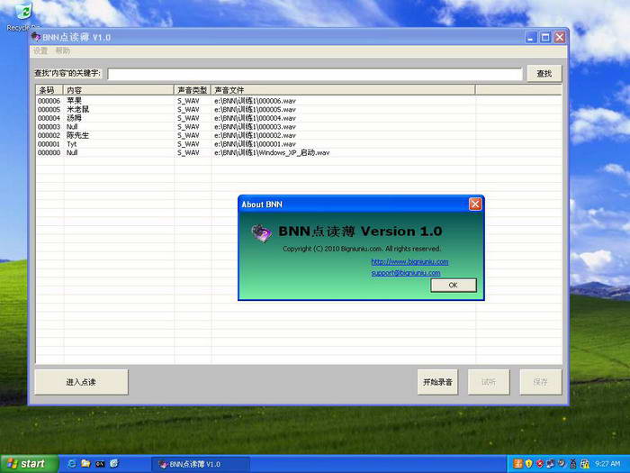
Task: Click the BNN点读簿 title bar icon
Action: pos(36,37)
